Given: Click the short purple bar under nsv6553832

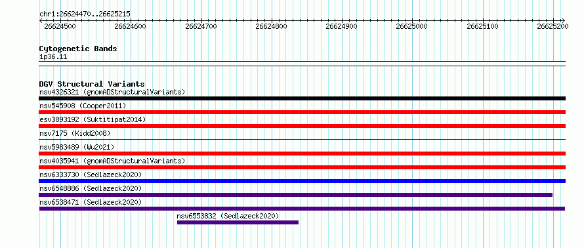Looking at the screenshot, I should [238, 222].
